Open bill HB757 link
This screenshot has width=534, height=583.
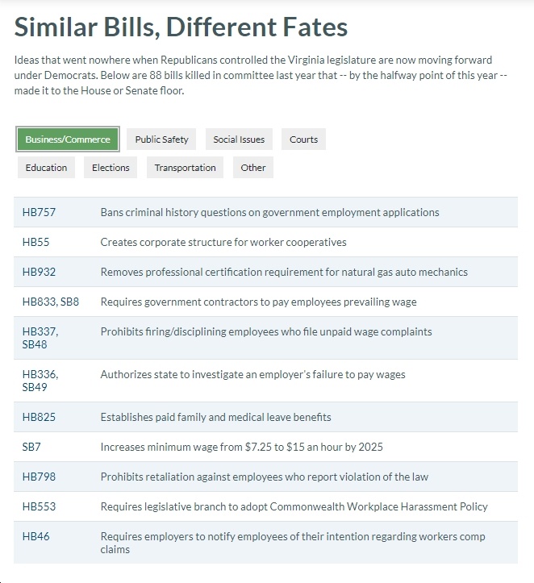(39, 212)
